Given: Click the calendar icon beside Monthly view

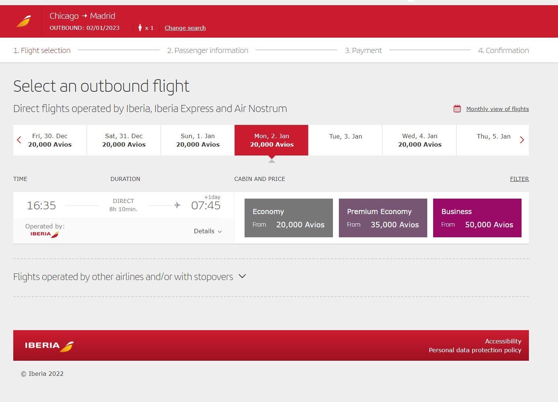Looking at the screenshot, I should pos(457,109).
